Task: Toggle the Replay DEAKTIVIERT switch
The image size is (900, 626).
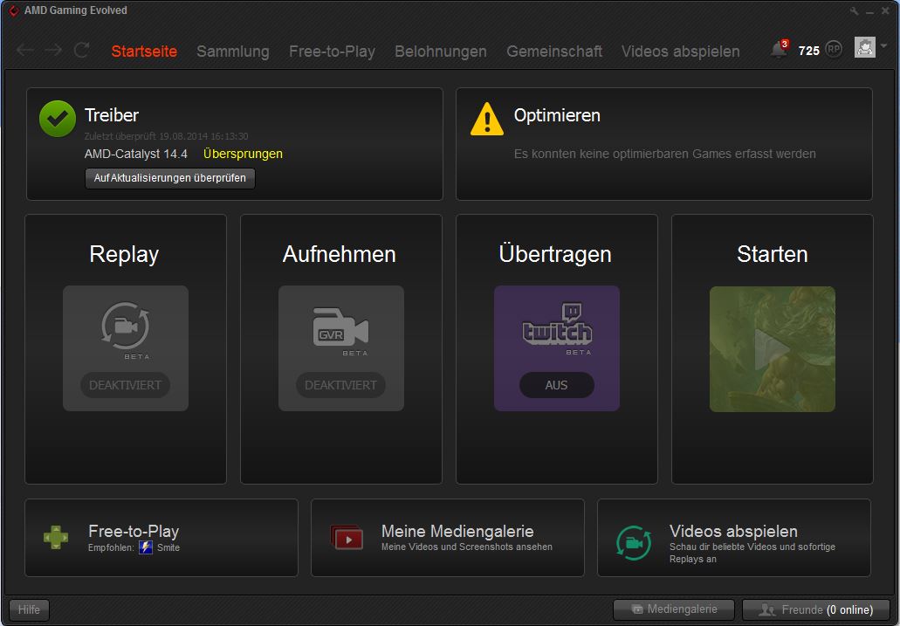Action: 125,385
